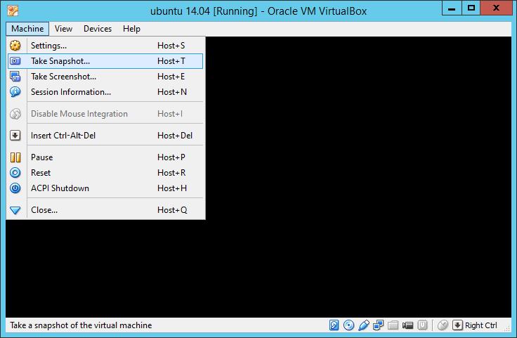
Task: Open Session Information... entry
Action: pyautogui.click(x=105, y=92)
